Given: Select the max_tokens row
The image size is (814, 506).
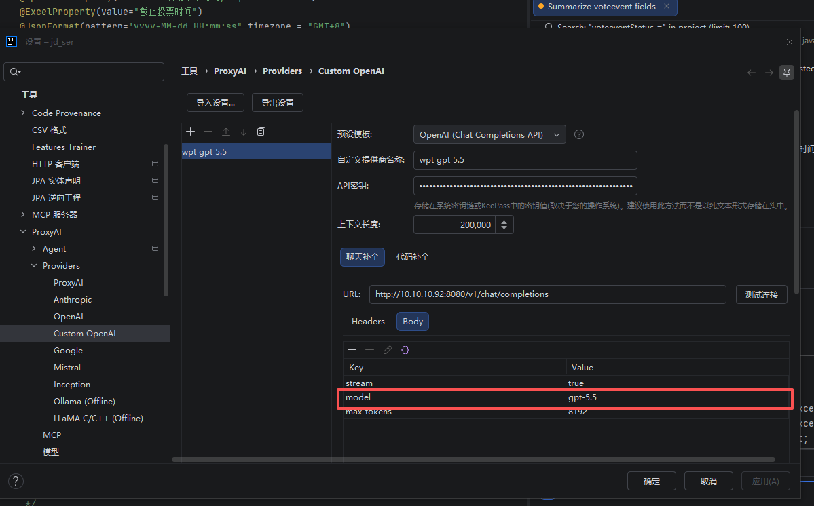Looking at the screenshot, I should click(566, 412).
